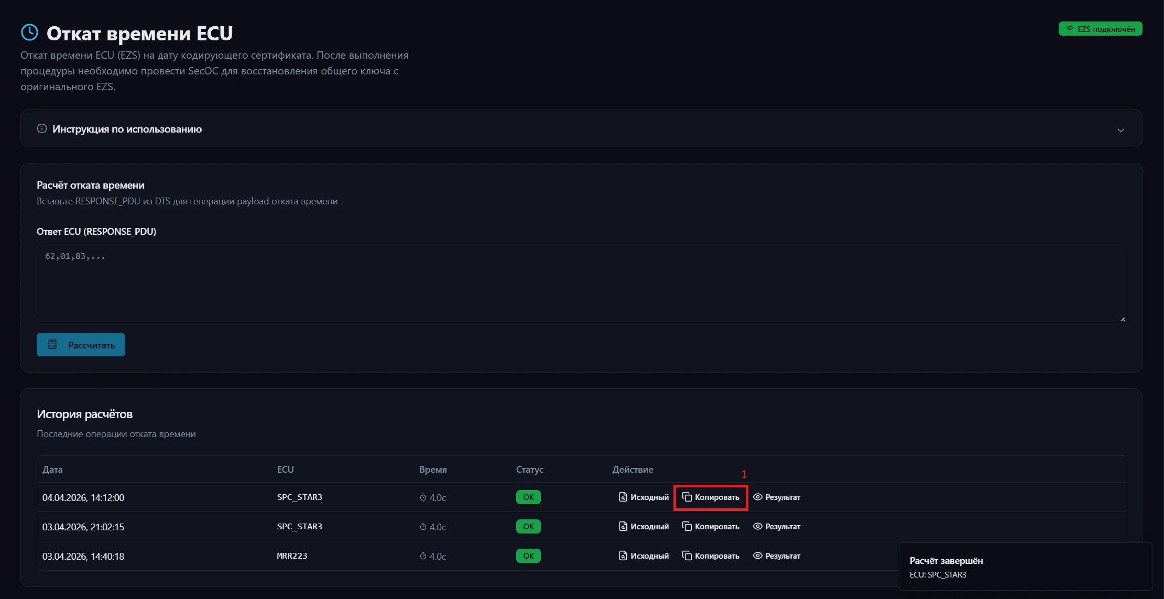The width and height of the screenshot is (1164, 599).
Task: Click the copy icon in the MRR223 row
Action: click(x=687, y=556)
